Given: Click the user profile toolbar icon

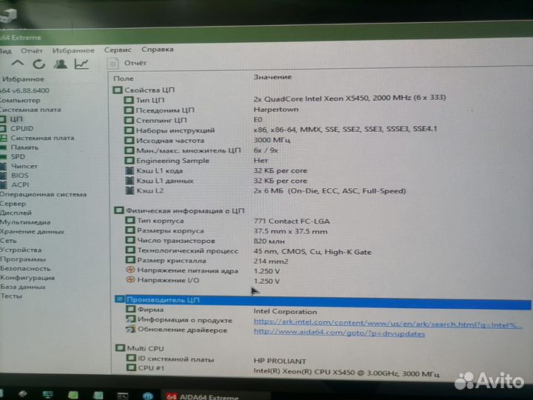Looking at the screenshot, I should pyautogui.click(x=60, y=64).
